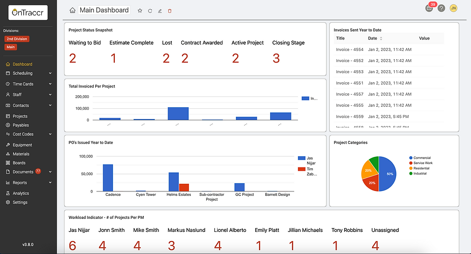Favorite the dashboard with the star icon

pos(140,11)
